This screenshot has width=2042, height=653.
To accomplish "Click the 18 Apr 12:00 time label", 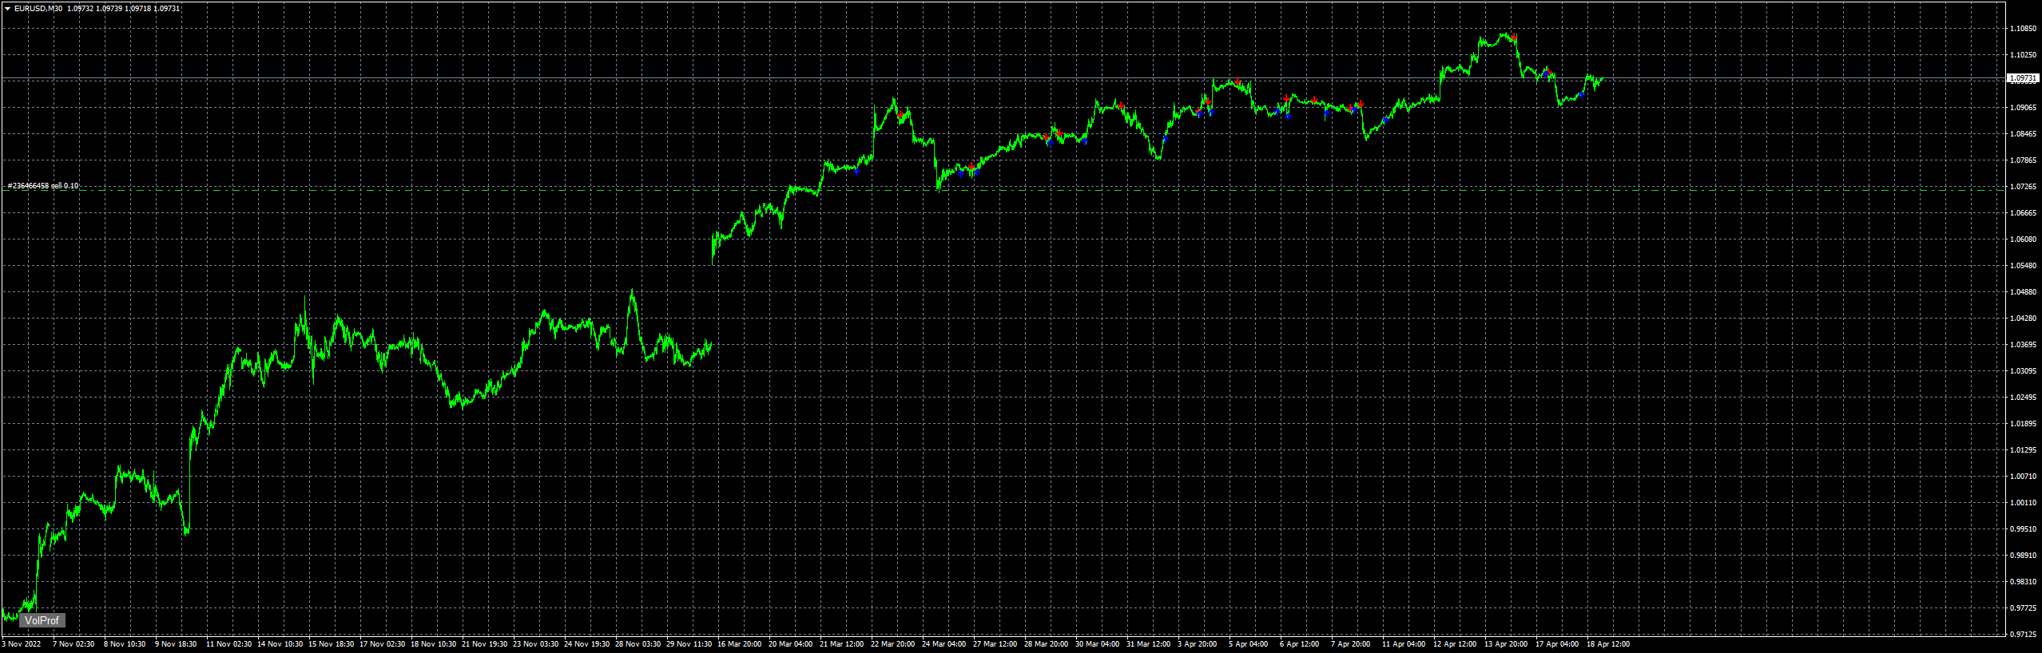I will click(1608, 644).
